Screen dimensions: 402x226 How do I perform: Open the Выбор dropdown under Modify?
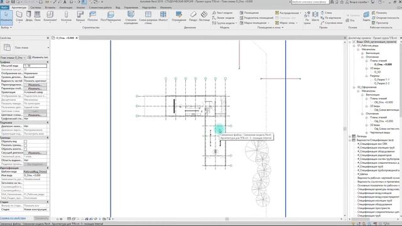click(6, 28)
